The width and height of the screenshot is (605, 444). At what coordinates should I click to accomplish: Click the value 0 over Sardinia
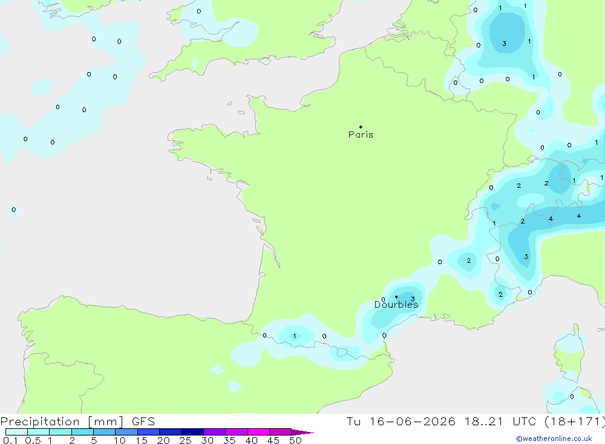coord(572,397)
